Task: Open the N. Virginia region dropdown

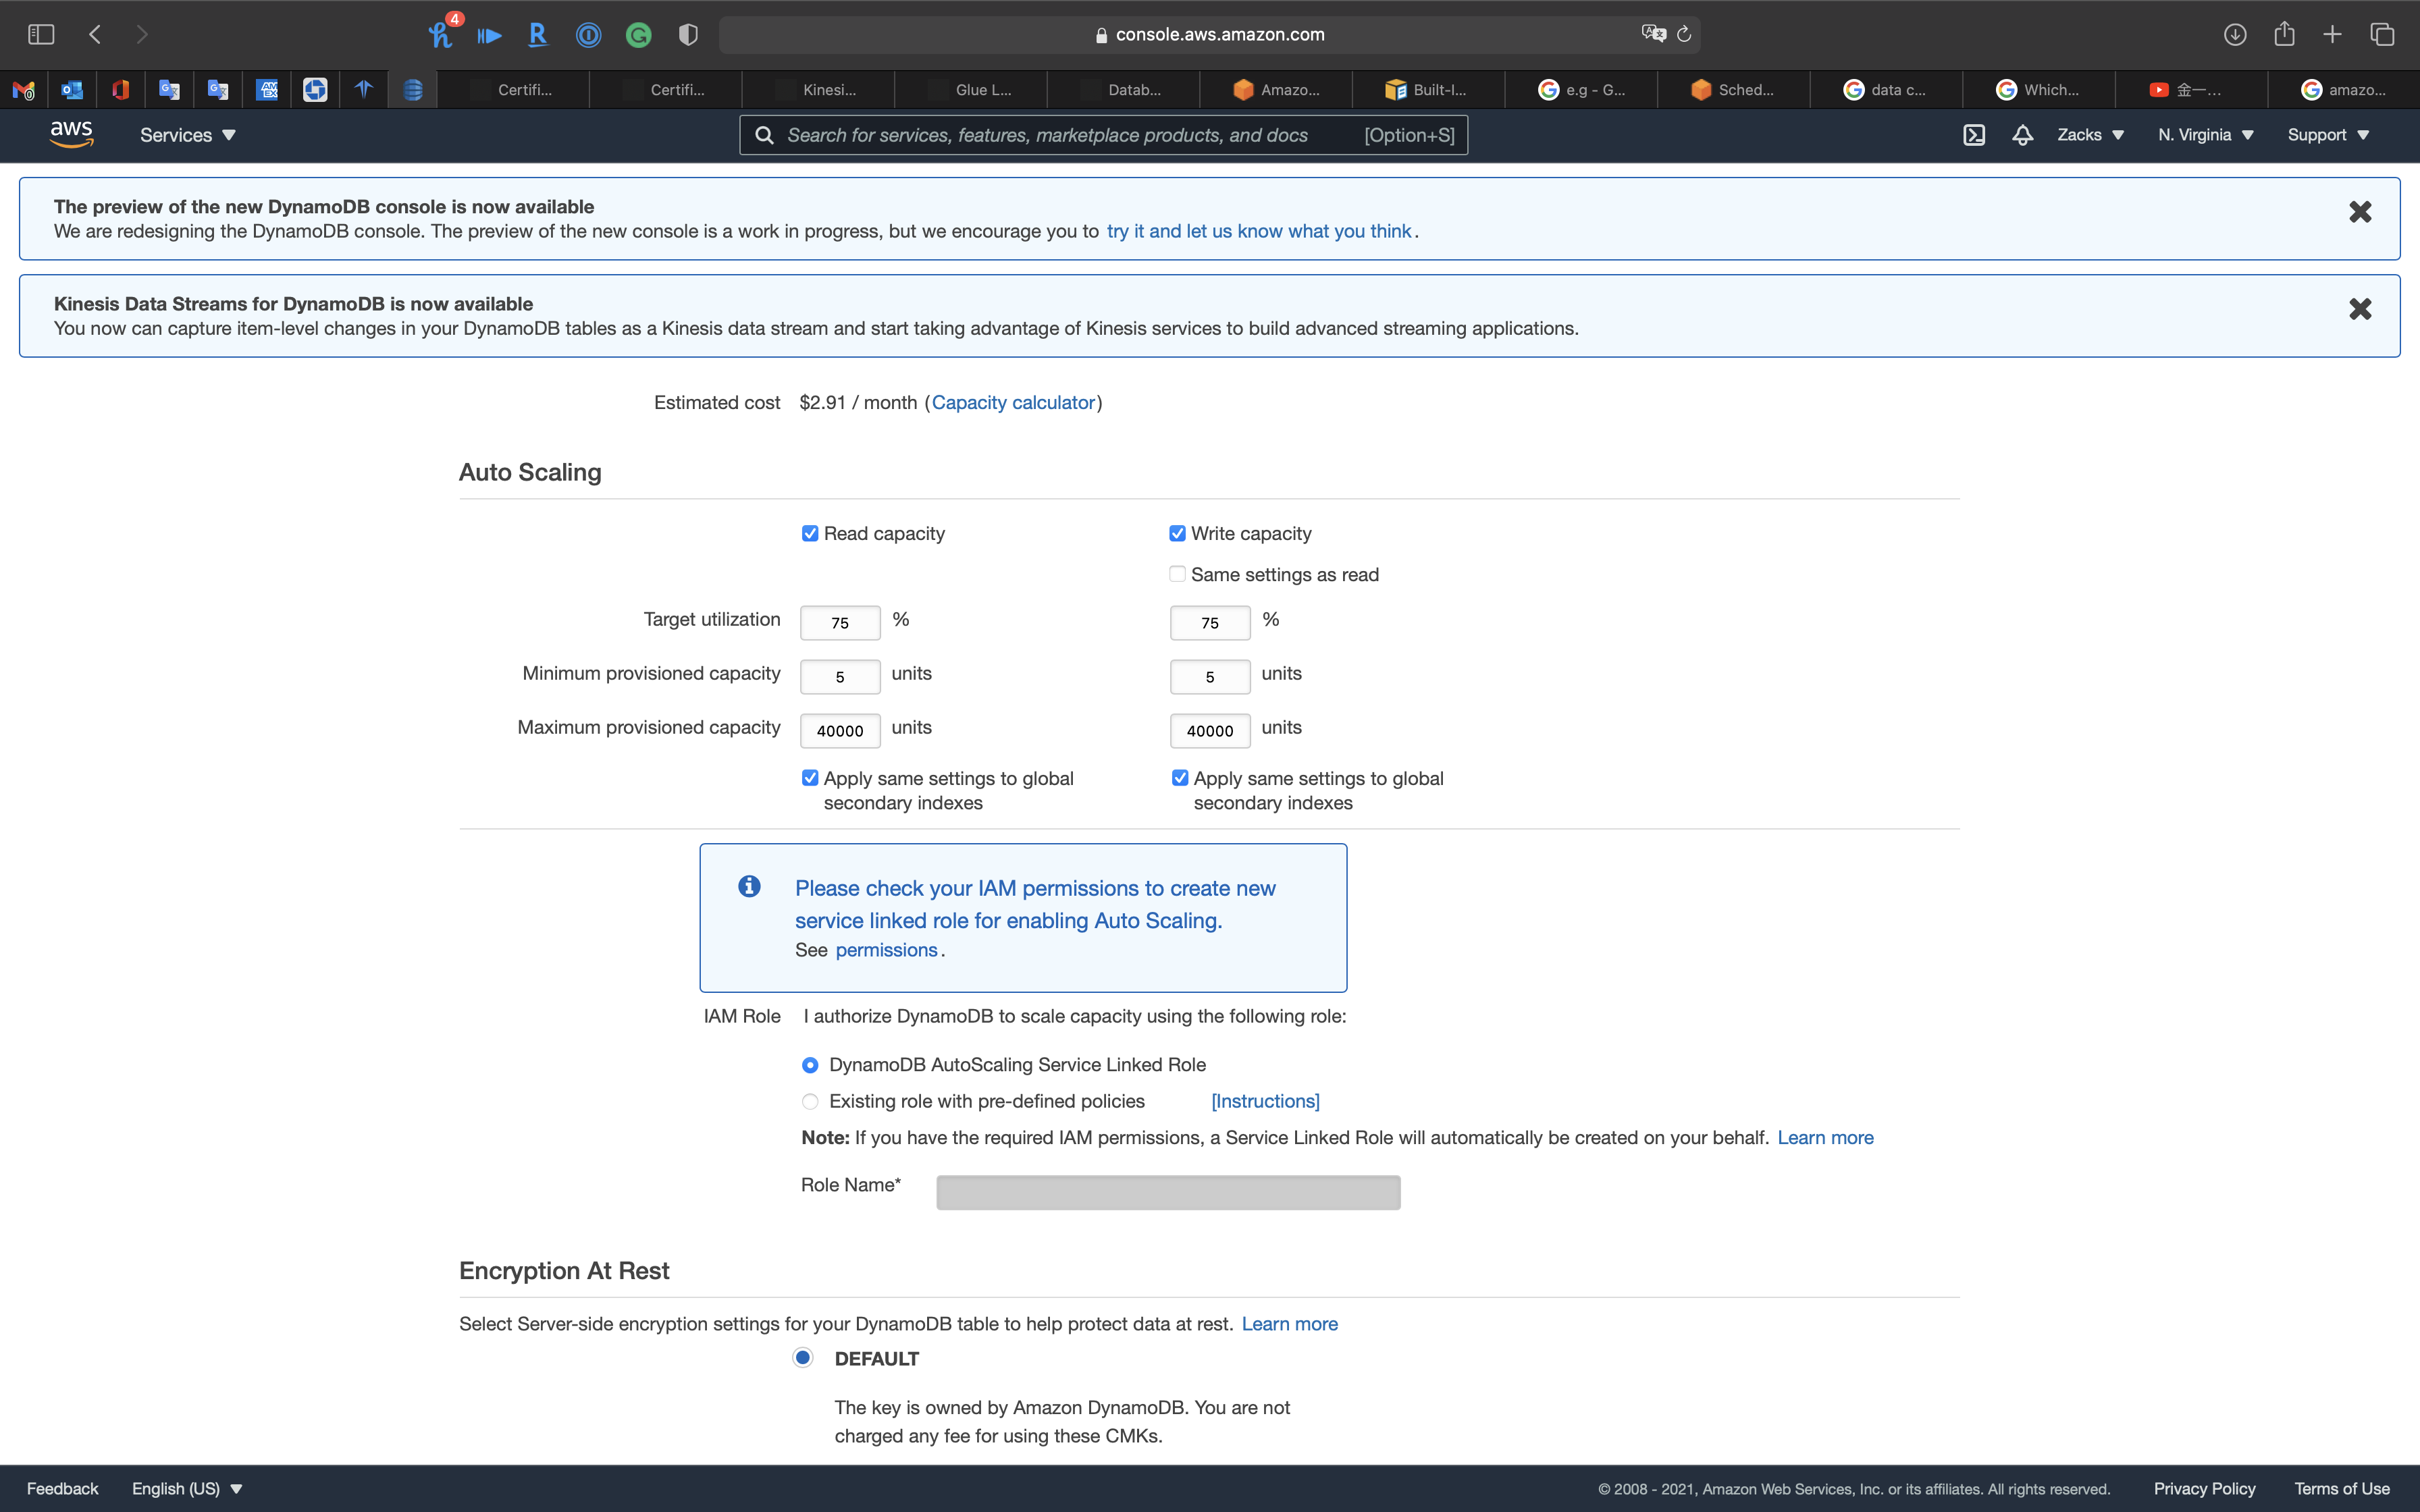Action: (2204, 135)
